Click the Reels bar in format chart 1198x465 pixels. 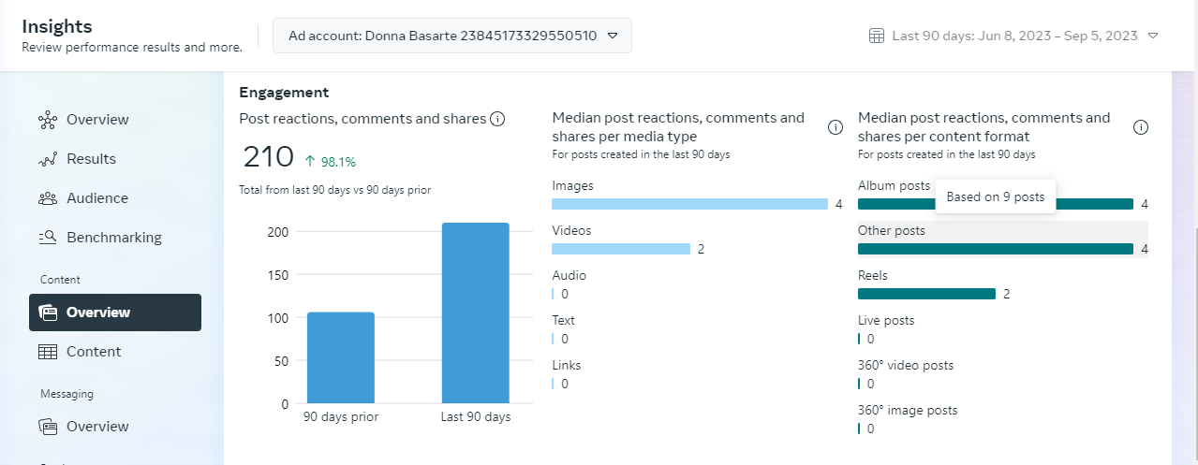[926, 294]
